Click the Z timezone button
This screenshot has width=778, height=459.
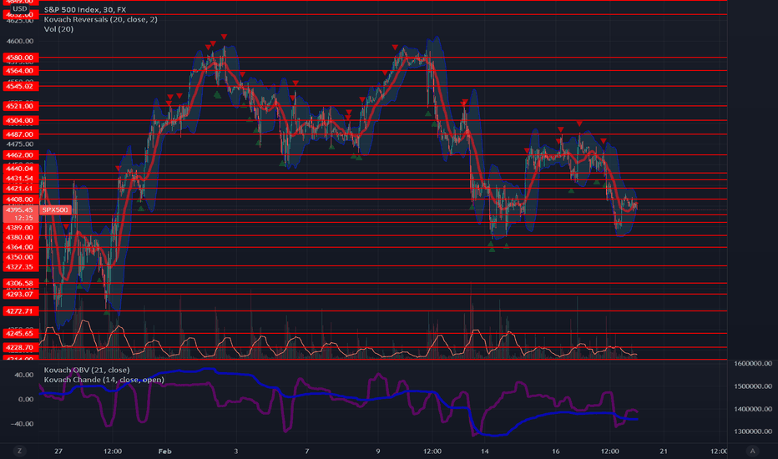click(x=20, y=451)
